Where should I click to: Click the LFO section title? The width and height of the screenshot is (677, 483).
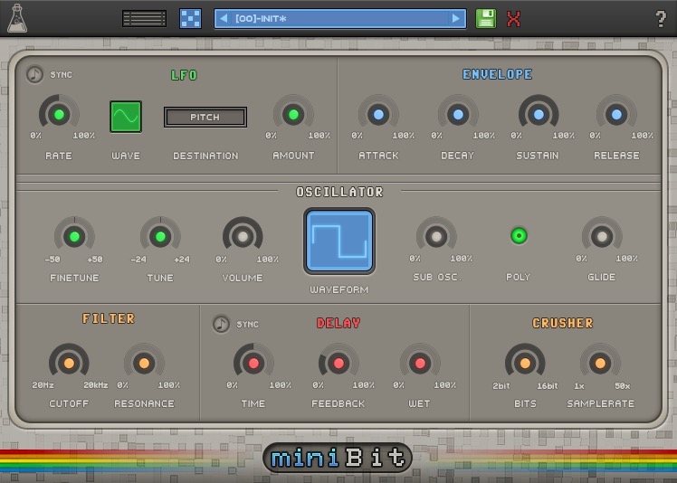point(185,75)
